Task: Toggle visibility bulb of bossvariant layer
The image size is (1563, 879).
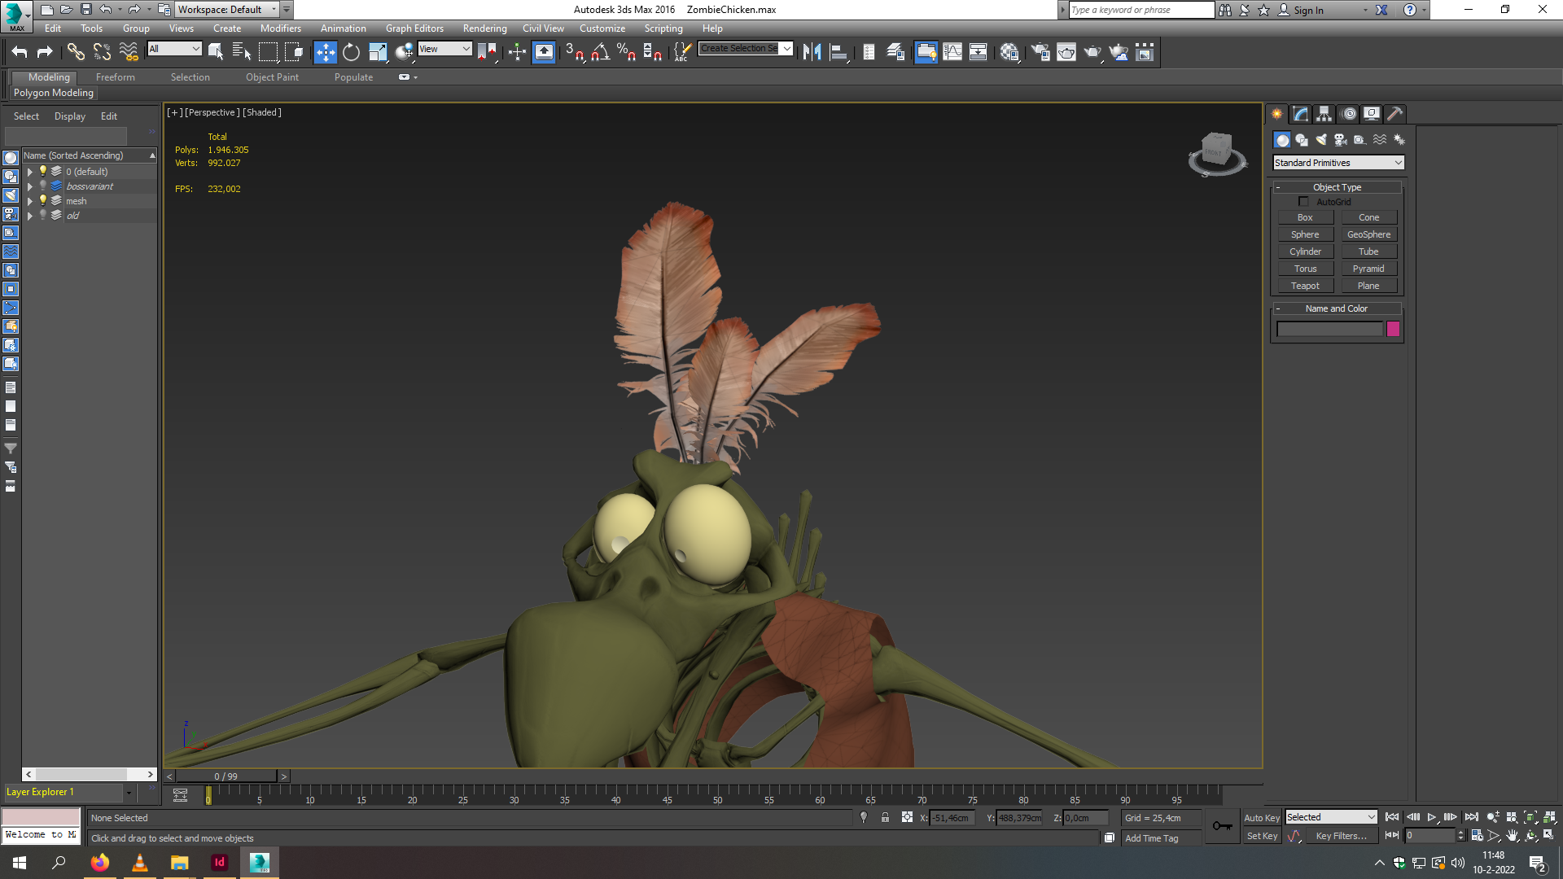Action: click(x=43, y=186)
